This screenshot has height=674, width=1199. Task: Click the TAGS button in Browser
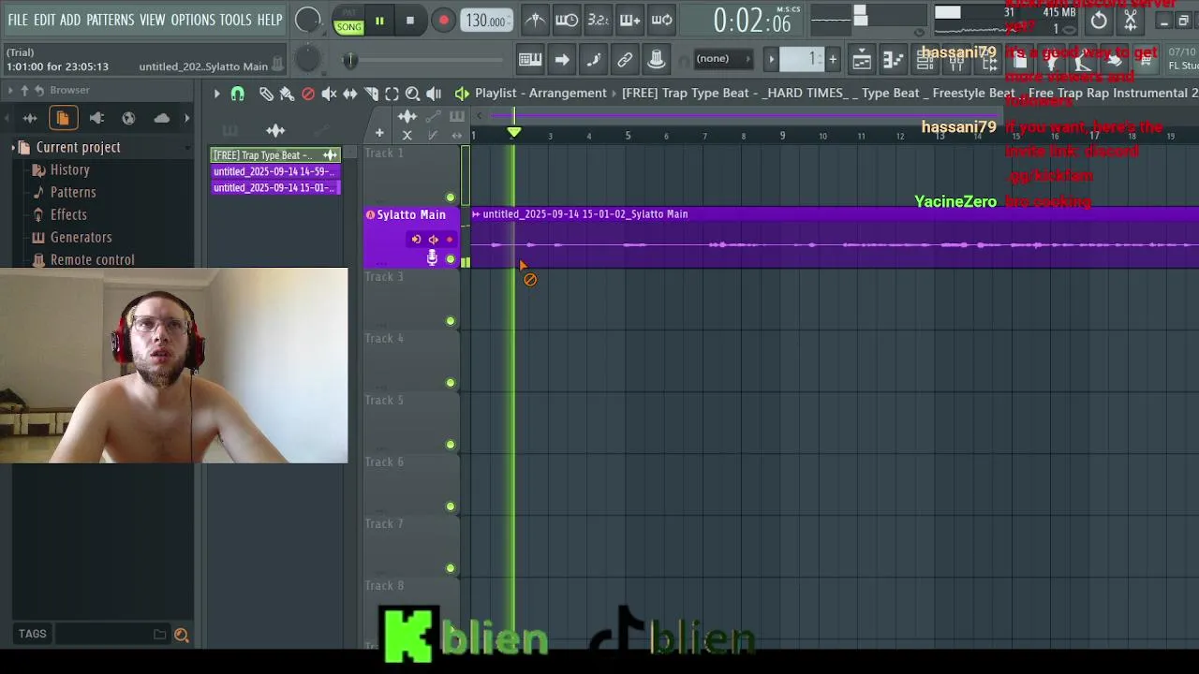click(32, 634)
